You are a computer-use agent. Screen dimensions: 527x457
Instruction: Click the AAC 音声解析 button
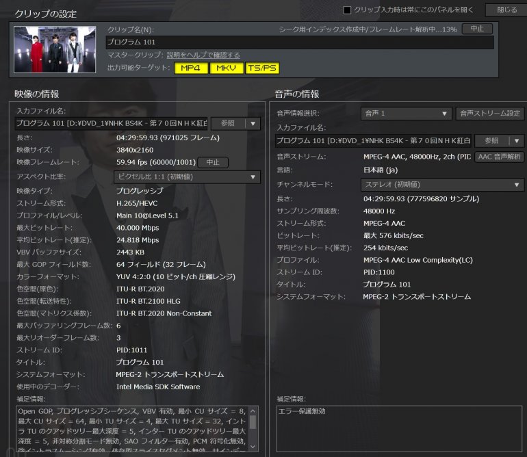500,157
